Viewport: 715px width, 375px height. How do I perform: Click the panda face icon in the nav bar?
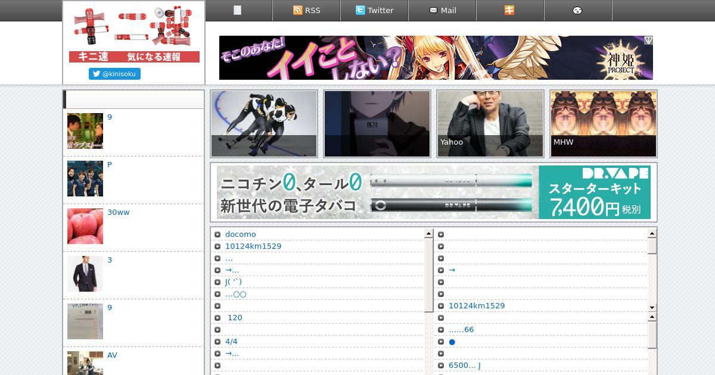click(577, 11)
